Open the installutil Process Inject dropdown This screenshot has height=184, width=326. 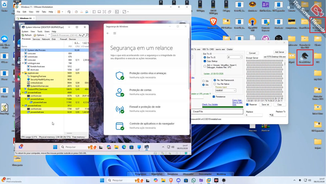pos(226,91)
